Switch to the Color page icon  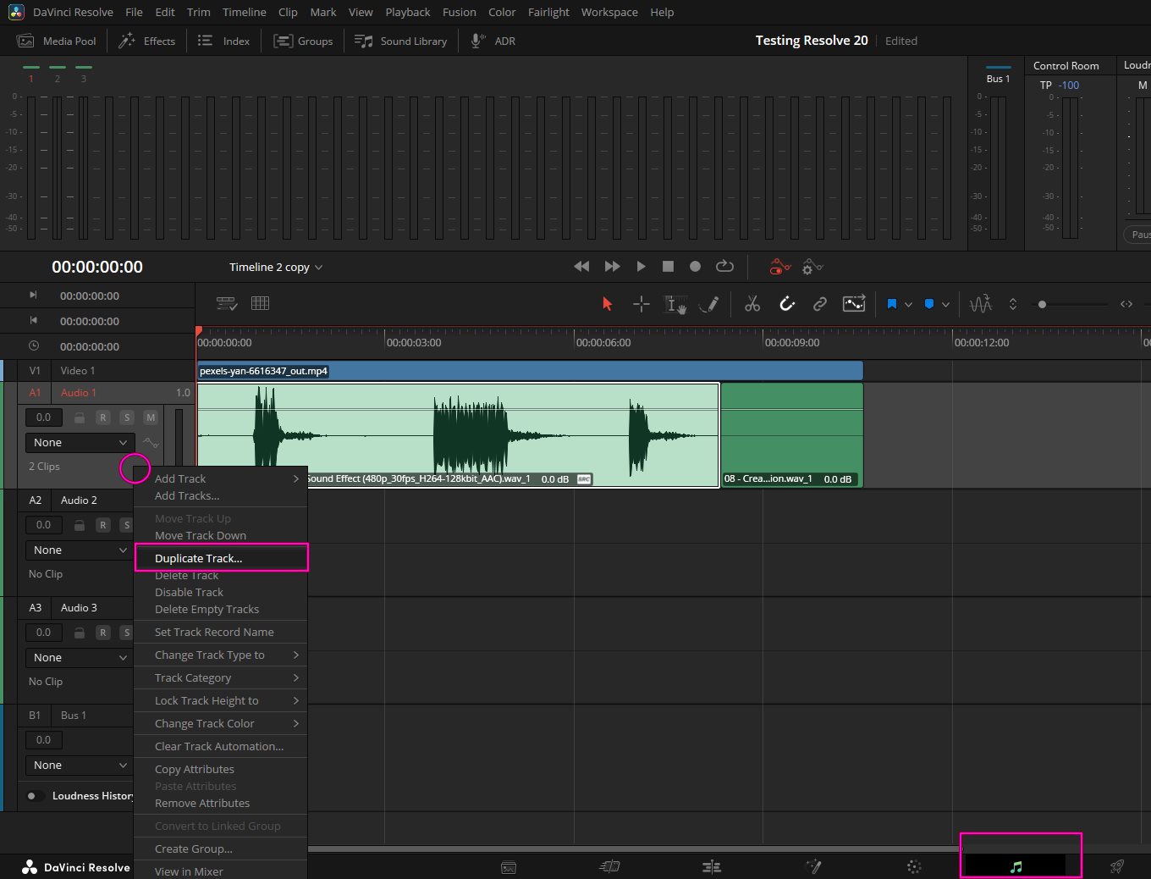pos(914,866)
